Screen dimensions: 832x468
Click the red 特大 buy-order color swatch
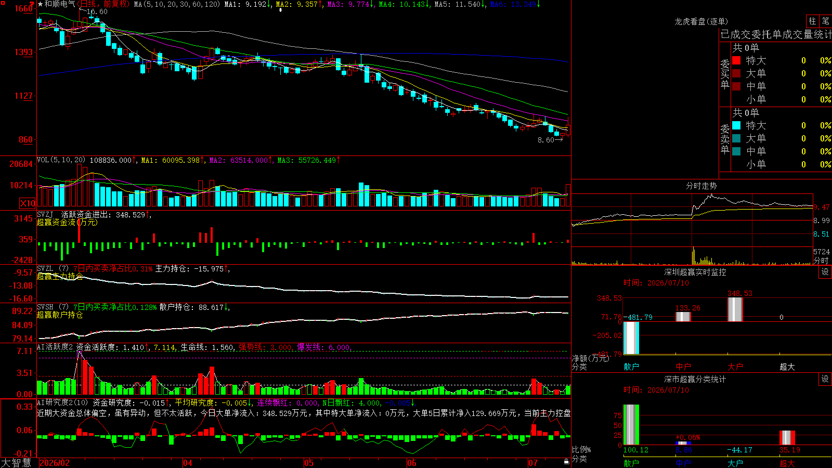pyautogui.click(x=736, y=60)
